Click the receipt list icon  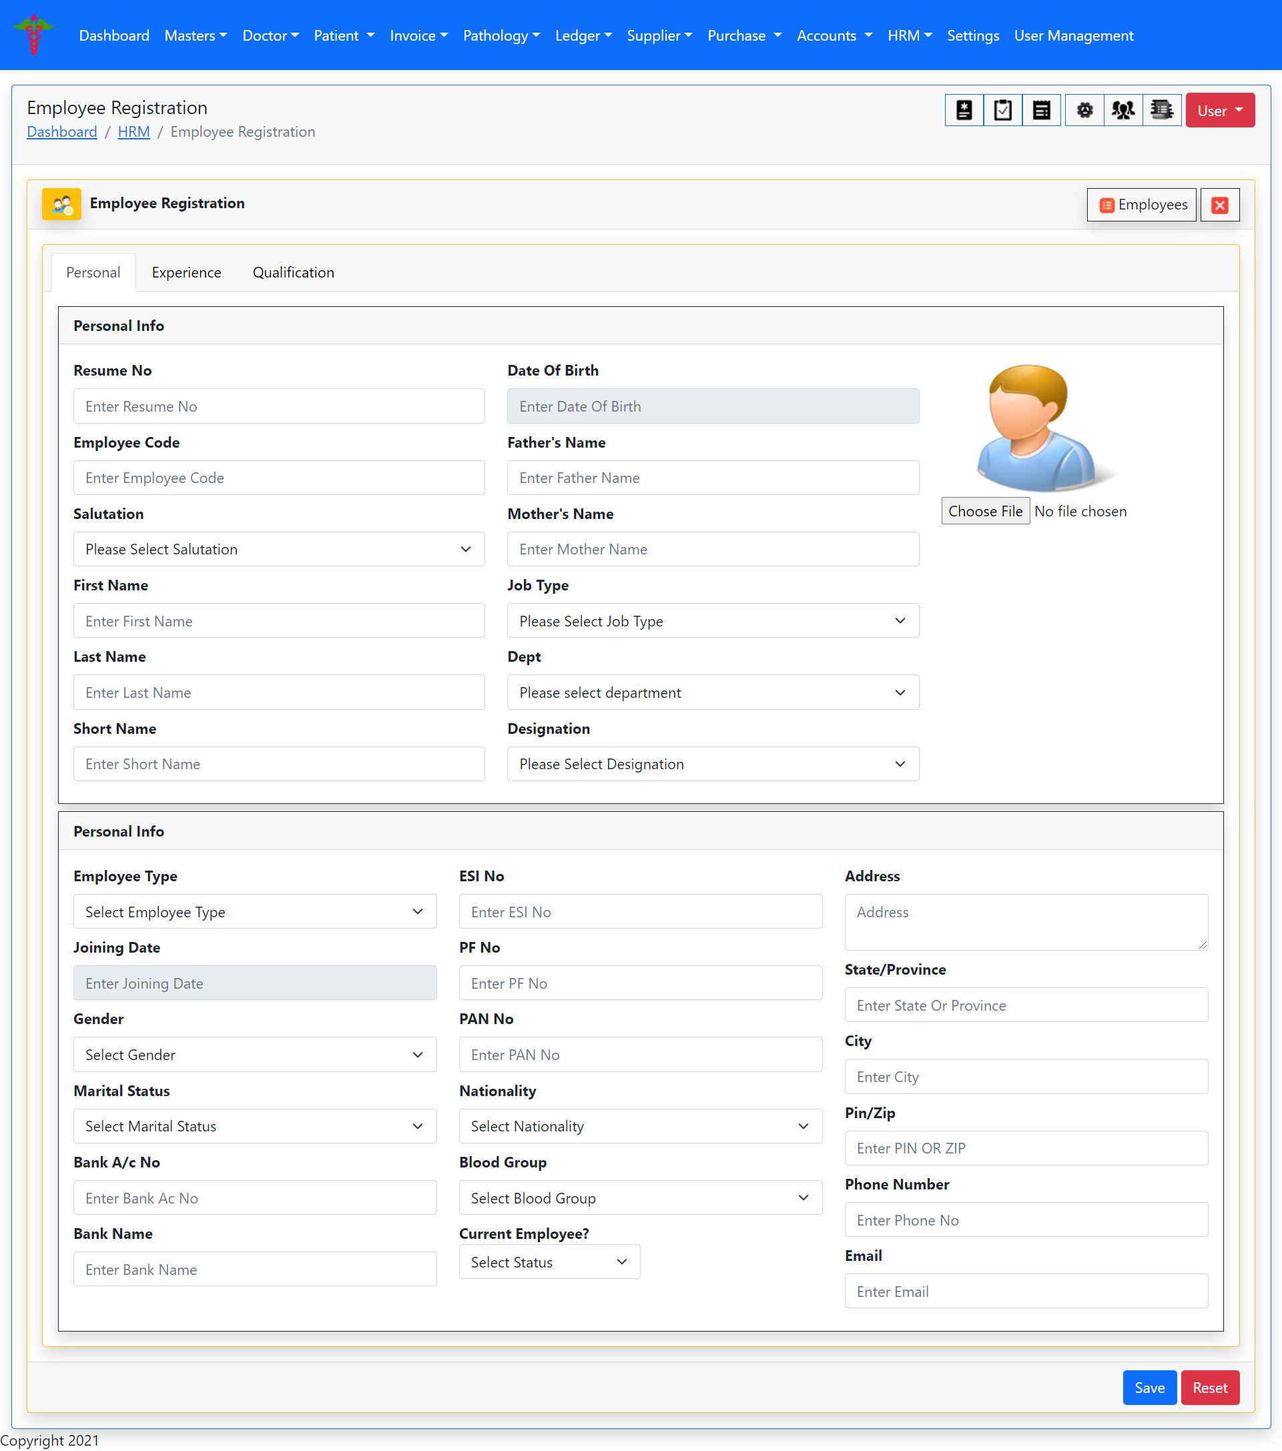click(x=1041, y=111)
